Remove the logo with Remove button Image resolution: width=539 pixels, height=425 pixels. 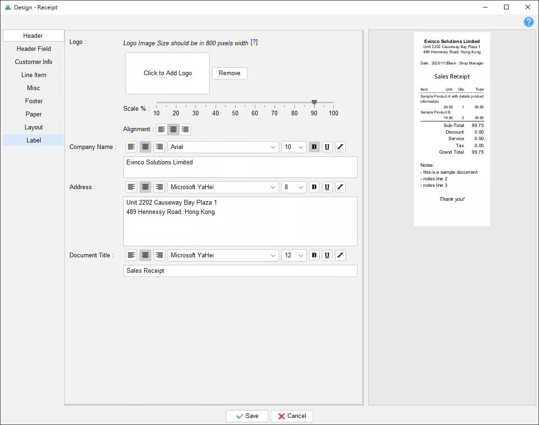(x=230, y=73)
